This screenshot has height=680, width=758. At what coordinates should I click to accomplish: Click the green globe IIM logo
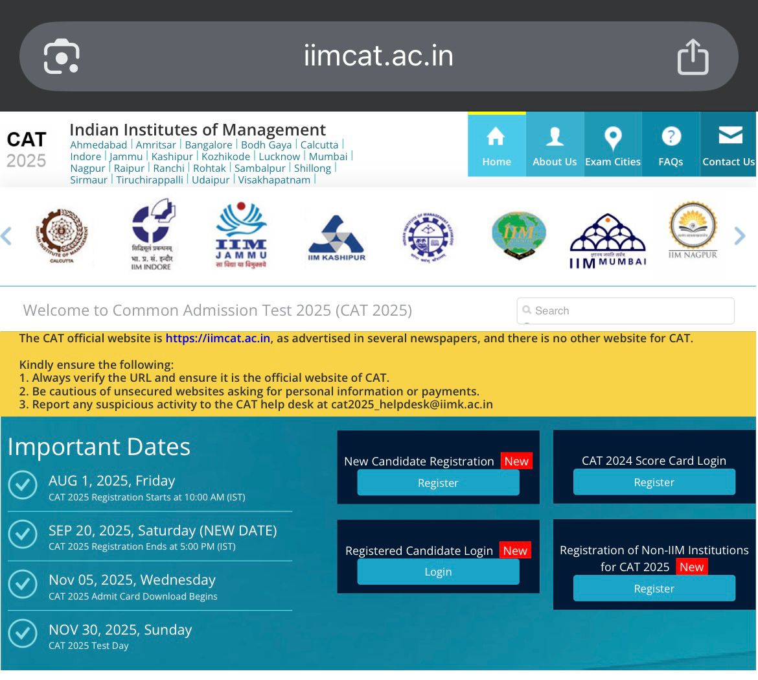point(519,235)
